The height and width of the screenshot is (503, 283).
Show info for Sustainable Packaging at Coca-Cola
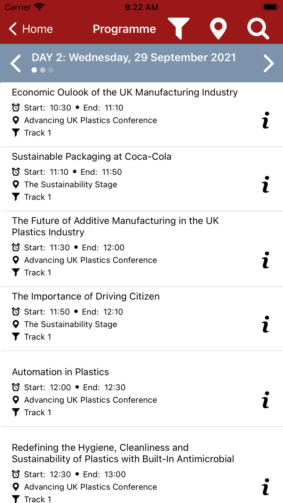266,184
